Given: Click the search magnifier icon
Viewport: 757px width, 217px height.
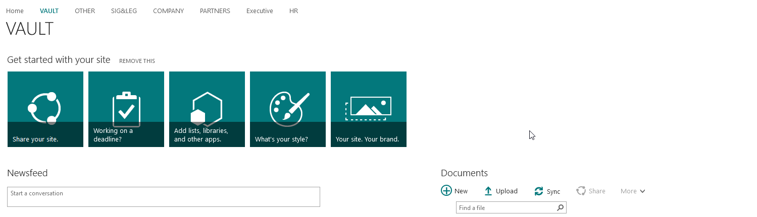Looking at the screenshot, I should [x=560, y=207].
